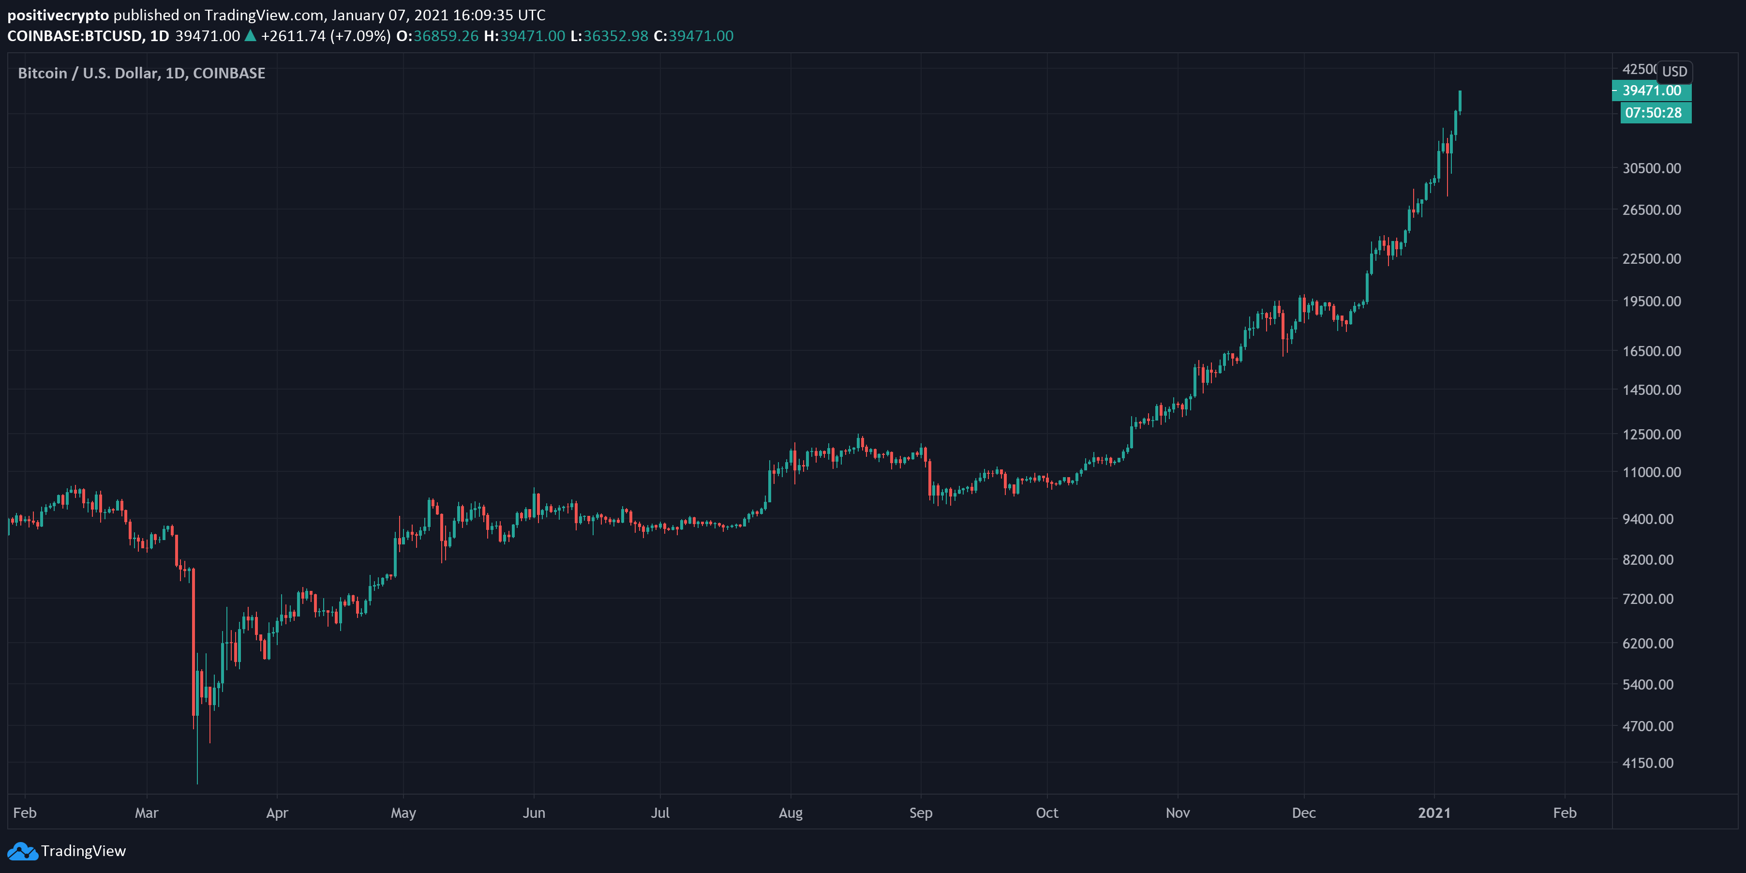Click the green up-triangle price change arrow

coord(250,36)
